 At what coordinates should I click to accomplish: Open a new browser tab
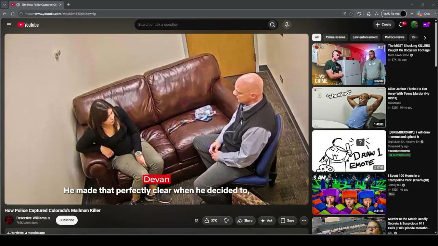pyautogui.click(x=68, y=4)
